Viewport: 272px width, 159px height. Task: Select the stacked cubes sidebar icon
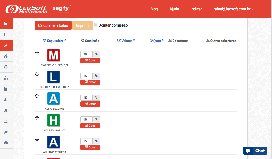(6, 56)
